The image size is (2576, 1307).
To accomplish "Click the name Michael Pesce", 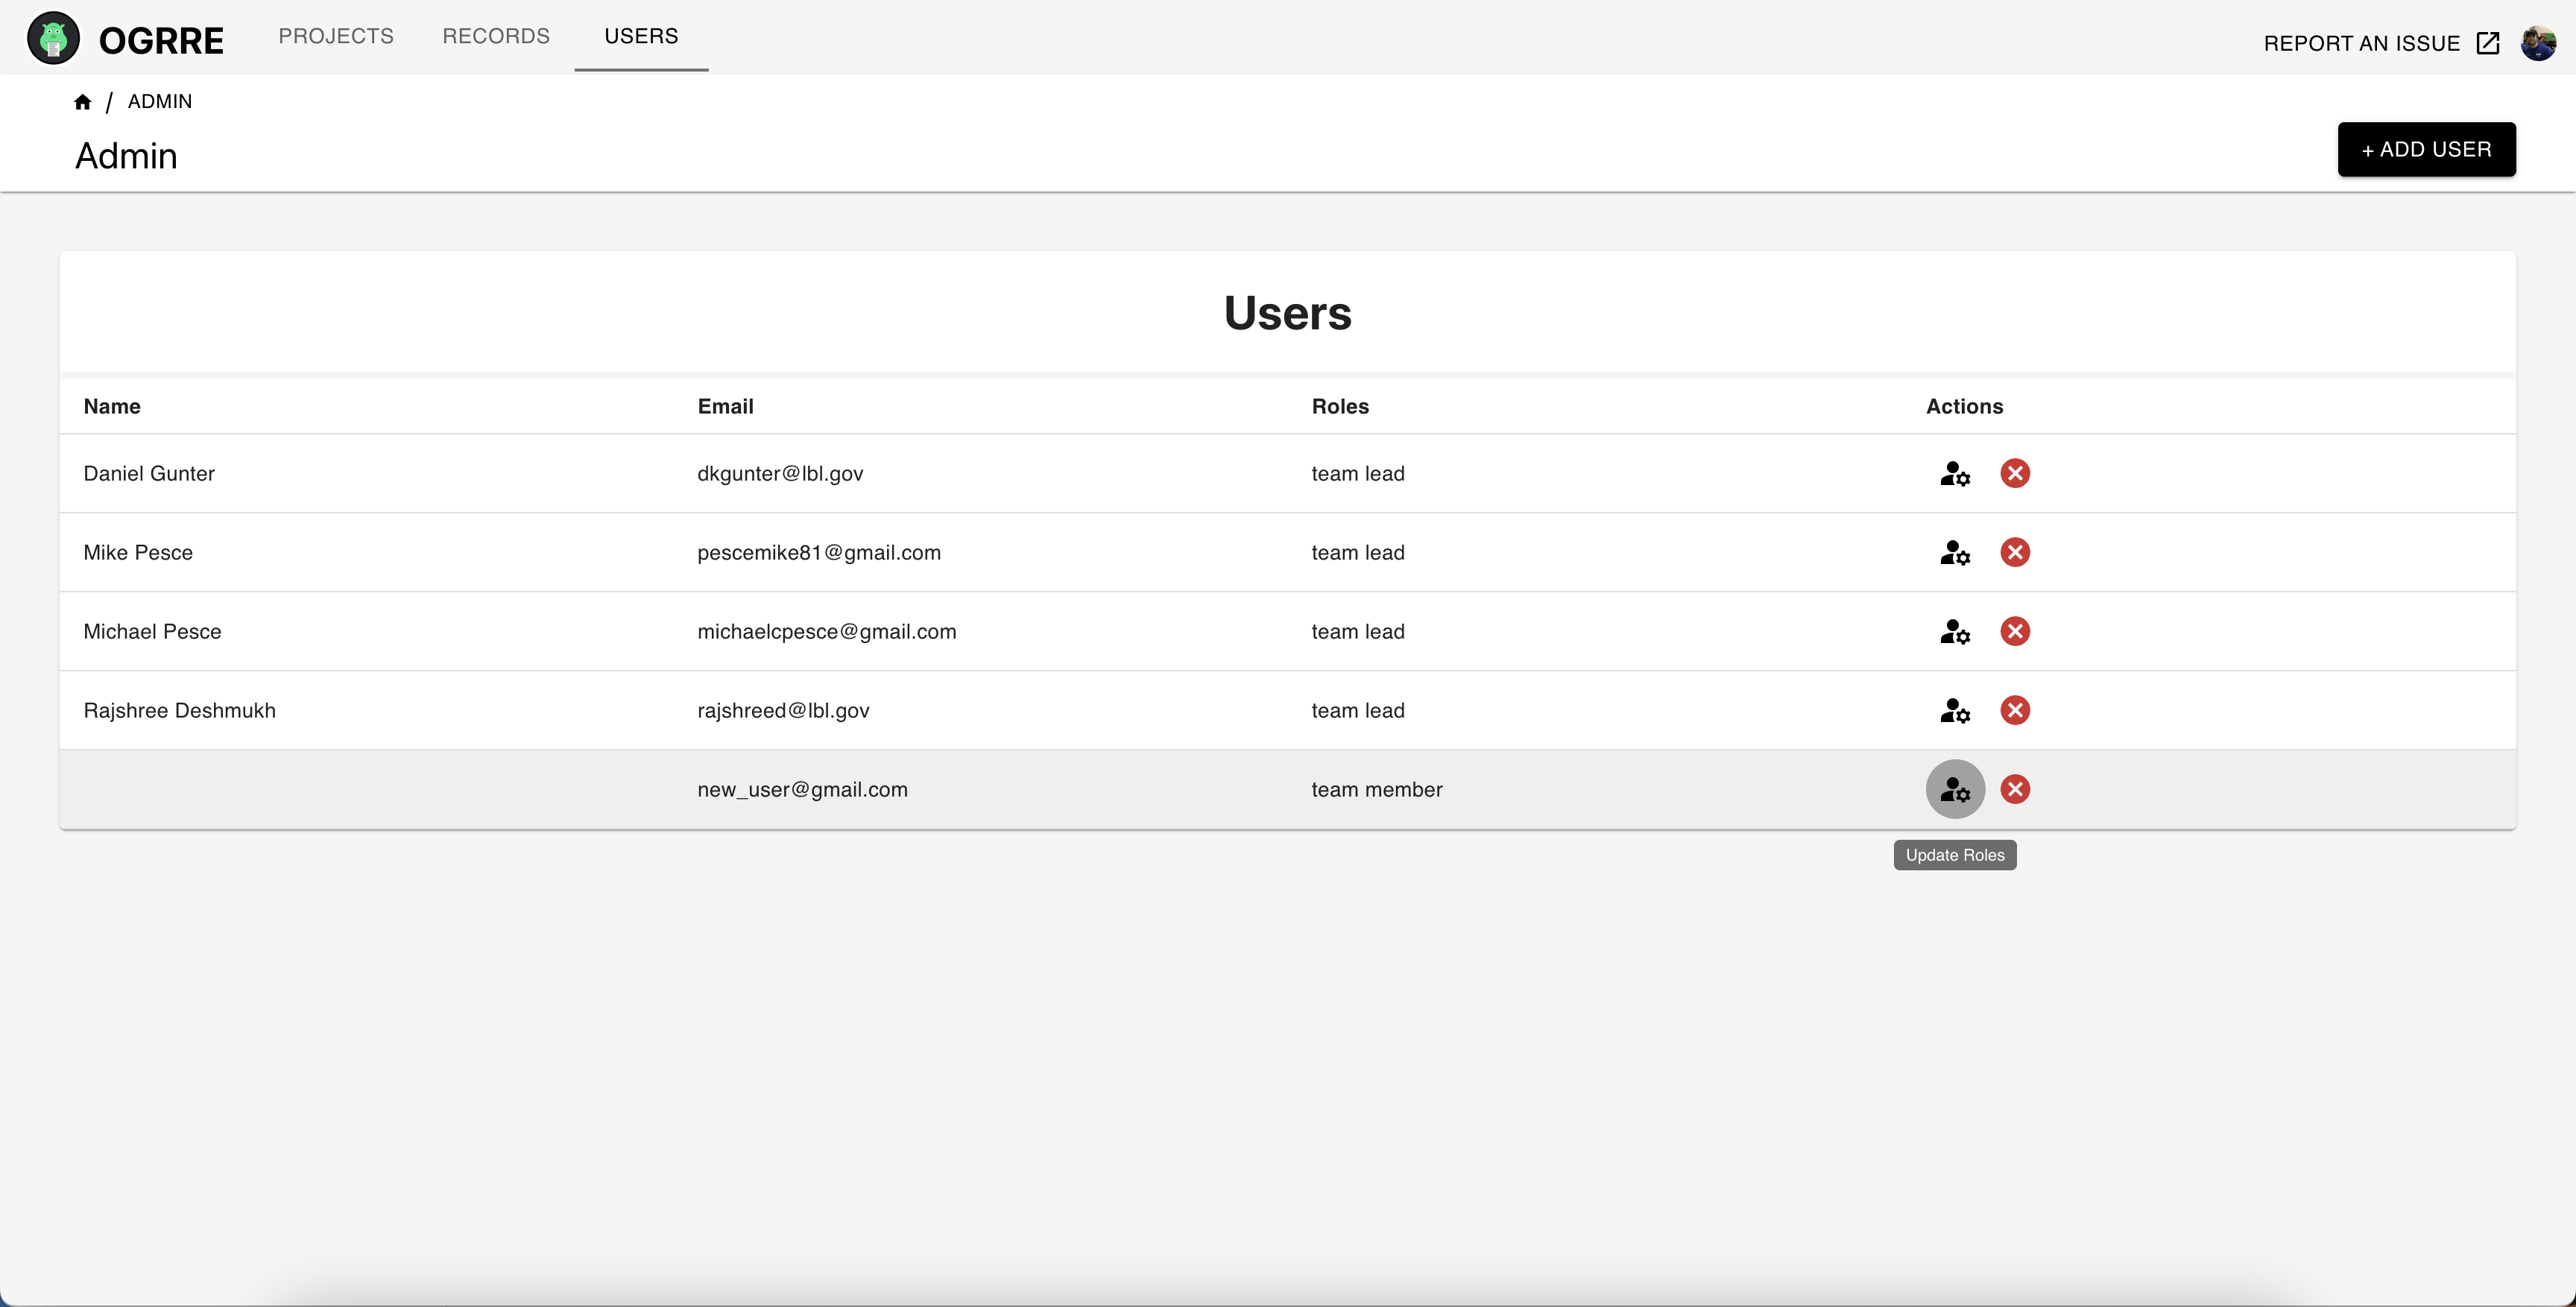I will [152, 631].
